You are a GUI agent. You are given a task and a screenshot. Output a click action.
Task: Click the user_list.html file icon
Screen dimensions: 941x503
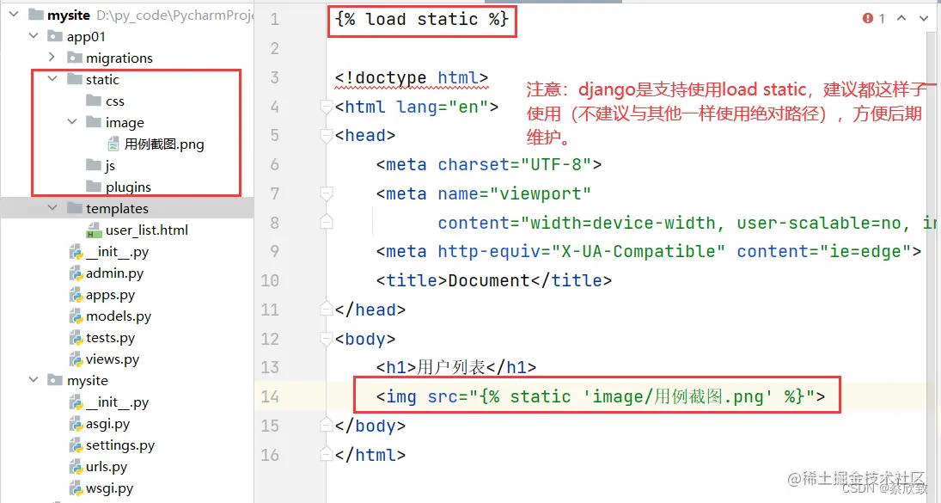click(x=94, y=230)
